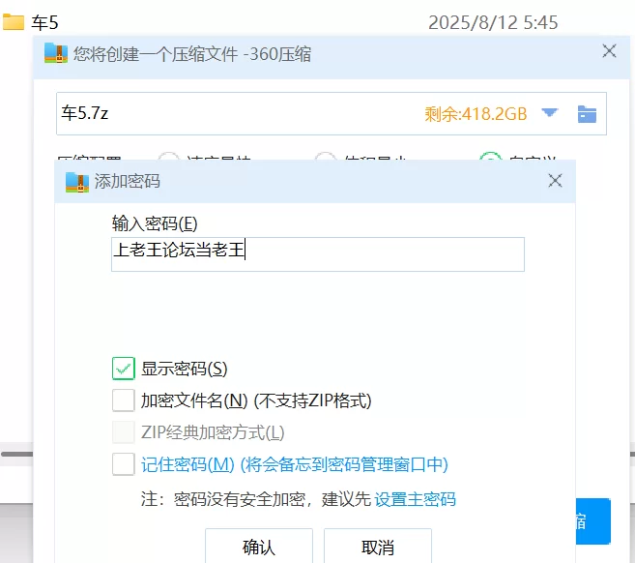Viewport: 635px width, 563px height.
Task: Click the 车5.7z archive name field
Action: (332, 113)
